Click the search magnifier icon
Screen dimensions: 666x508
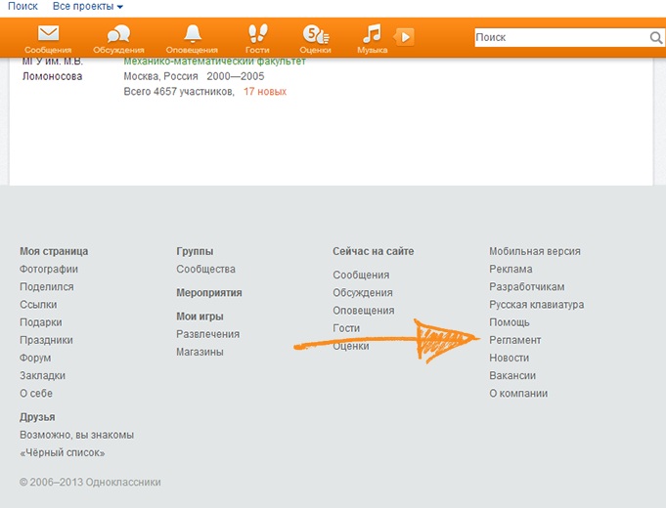coord(656,38)
